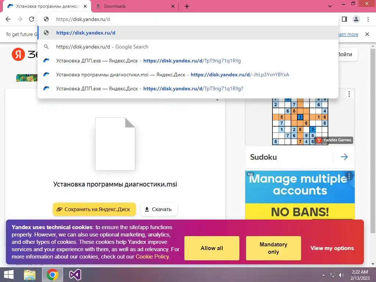This screenshot has width=376, height=282.
Task: Click the Скачать download button
Action: coord(159,209)
